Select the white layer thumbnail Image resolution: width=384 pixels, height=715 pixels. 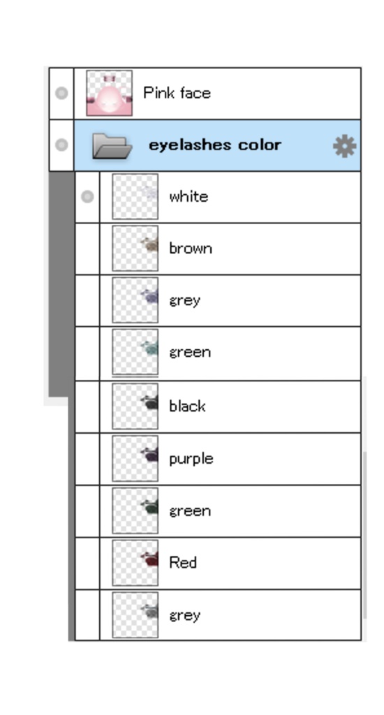pyautogui.click(x=135, y=196)
